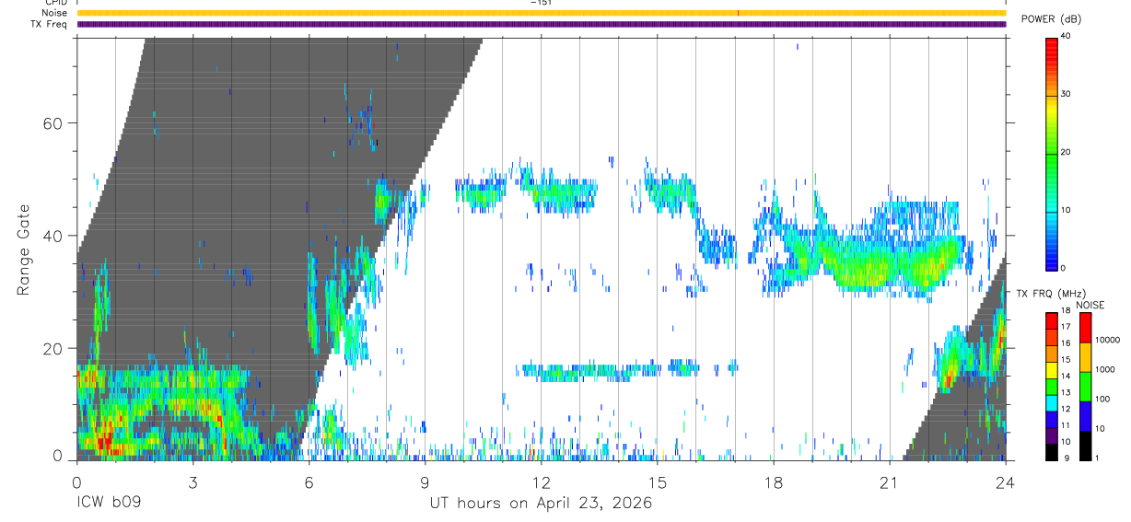This screenshot has height=522, width=1131.
Task: Click the 15 label on the TX FRQ scale
Action: point(1066,360)
